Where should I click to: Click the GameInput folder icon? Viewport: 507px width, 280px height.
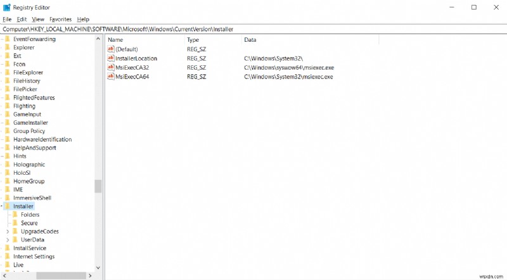(8, 114)
